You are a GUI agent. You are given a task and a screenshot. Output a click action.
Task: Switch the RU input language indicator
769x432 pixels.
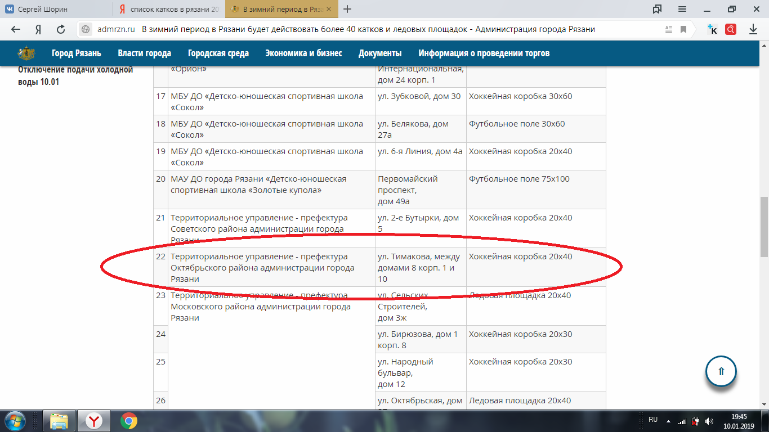tap(653, 420)
